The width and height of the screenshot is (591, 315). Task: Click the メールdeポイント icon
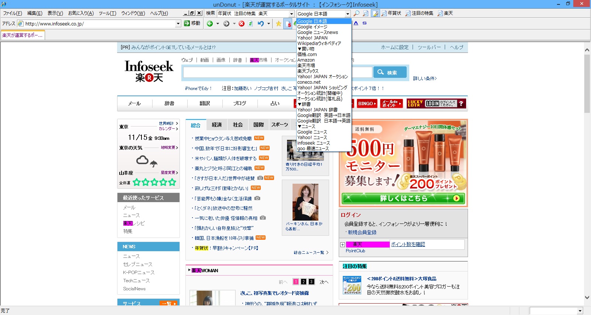click(392, 104)
